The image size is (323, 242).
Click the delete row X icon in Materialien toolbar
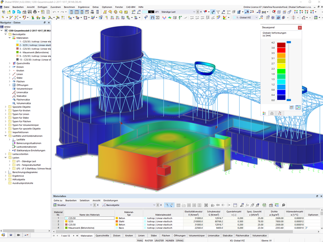tap(206, 205)
